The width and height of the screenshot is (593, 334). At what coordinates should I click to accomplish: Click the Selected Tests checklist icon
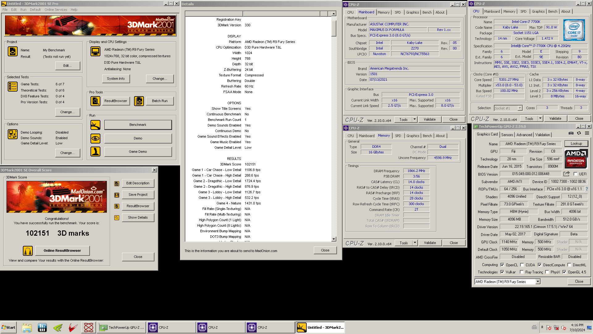click(13, 87)
